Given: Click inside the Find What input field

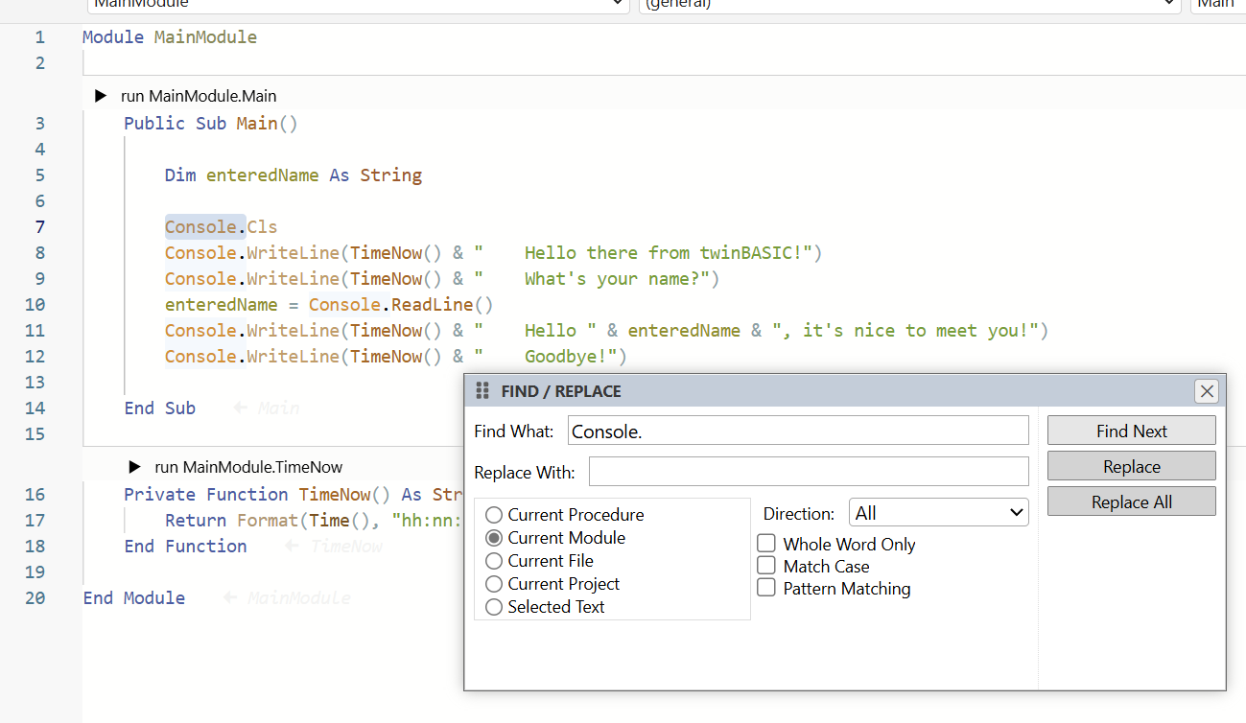Looking at the screenshot, I should pyautogui.click(x=797, y=431).
